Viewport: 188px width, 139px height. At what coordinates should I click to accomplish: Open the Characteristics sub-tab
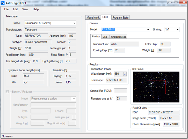tap(118, 37)
